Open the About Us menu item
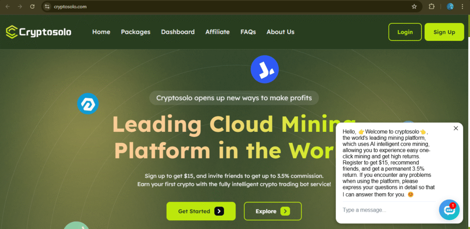The width and height of the screenshot is (470, 229). point(280,32)
